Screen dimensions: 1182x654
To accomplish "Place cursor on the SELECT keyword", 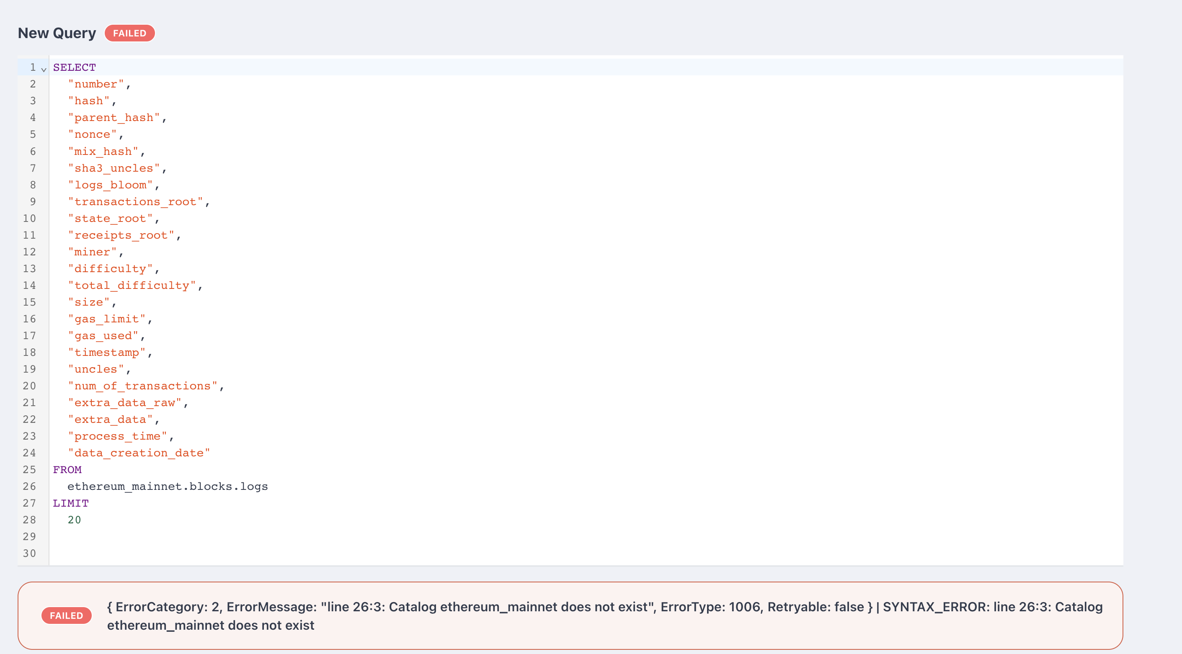I will point(74,67).
